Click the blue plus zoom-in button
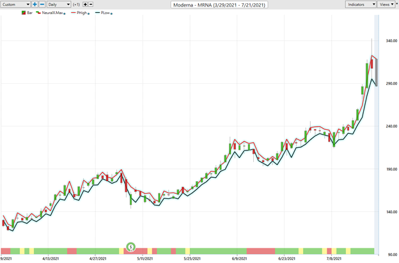Image resolution: width=399 pixels, height=263 pixels. click(x=35, y=4)
